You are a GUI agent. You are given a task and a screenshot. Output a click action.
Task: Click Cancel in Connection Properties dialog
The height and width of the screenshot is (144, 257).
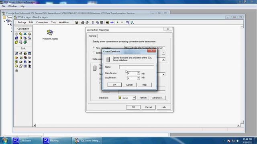click(x=148, y=107)
